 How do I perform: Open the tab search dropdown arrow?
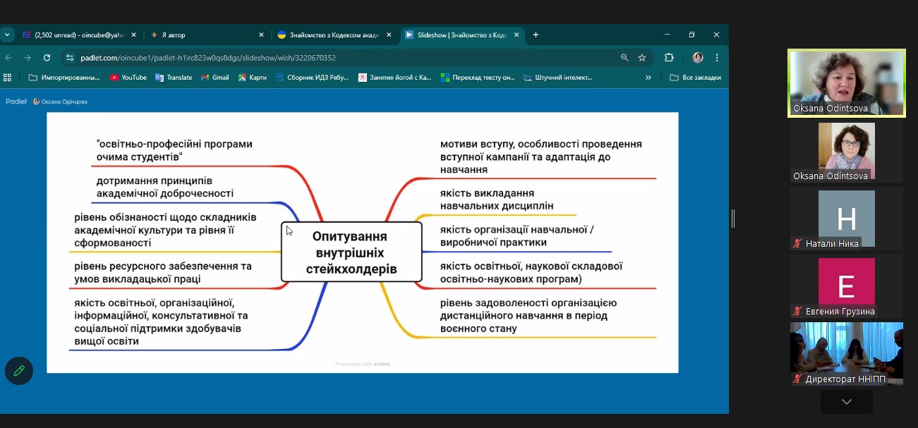pos(7,35)
